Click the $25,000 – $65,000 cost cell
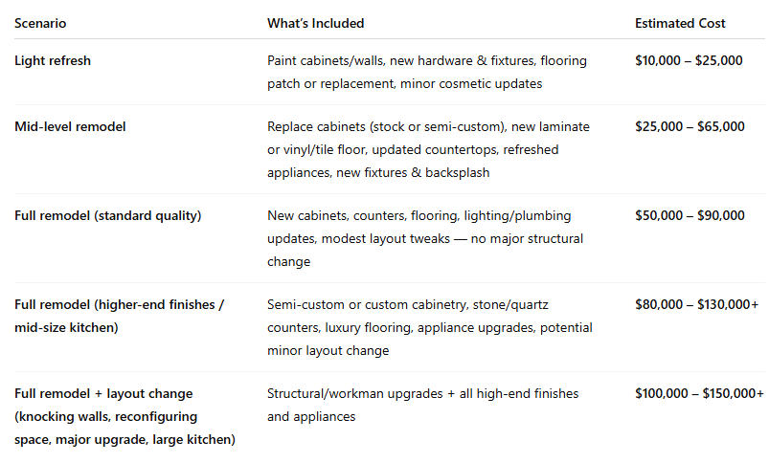Viewport: 769px width, 463px height. click(x=689, y=126)
